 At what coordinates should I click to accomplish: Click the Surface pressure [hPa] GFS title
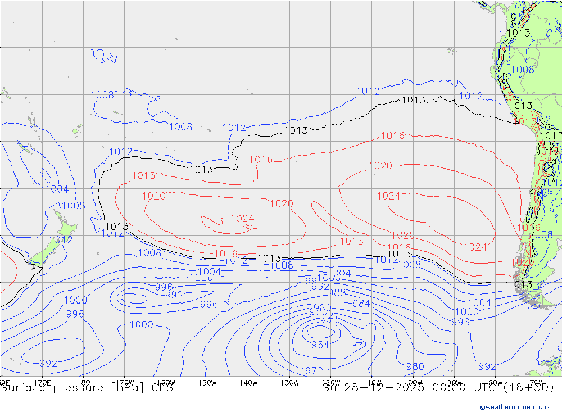click(x=87, y=388)
